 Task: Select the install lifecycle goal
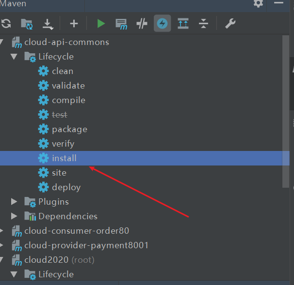click(x=64, y=158)
